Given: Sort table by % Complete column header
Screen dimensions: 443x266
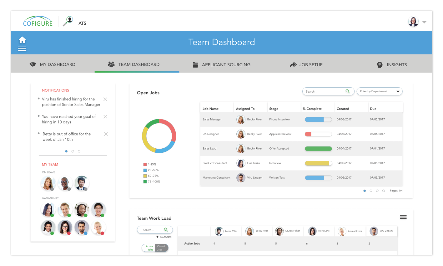Looking at the screenshot, I should (312, 109).
